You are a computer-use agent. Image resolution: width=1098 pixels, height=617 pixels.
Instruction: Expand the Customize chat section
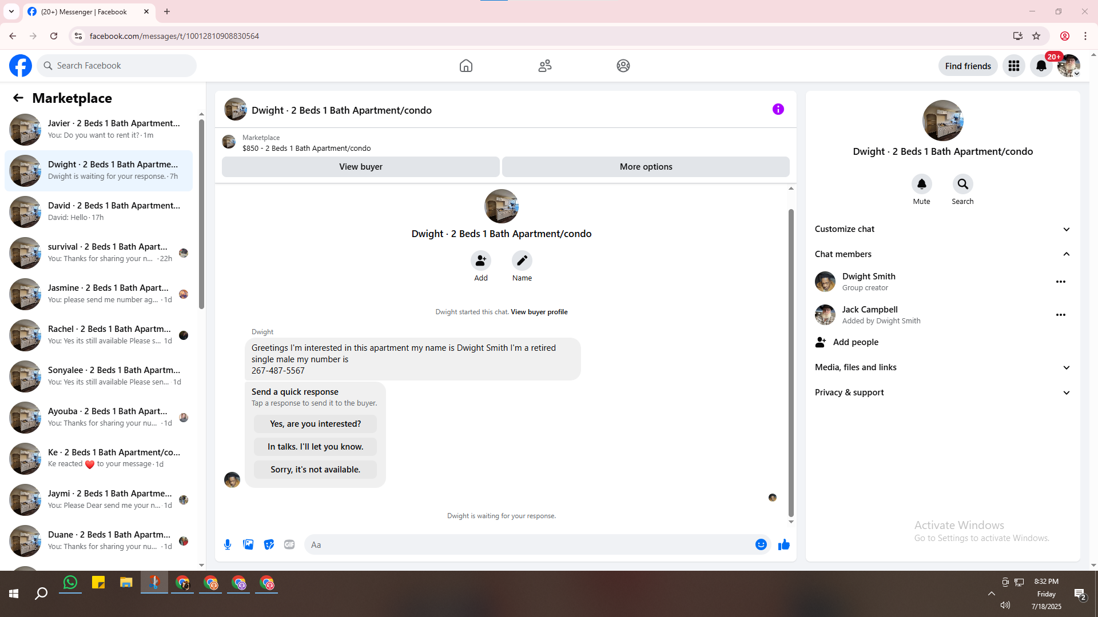[1066, 229]
